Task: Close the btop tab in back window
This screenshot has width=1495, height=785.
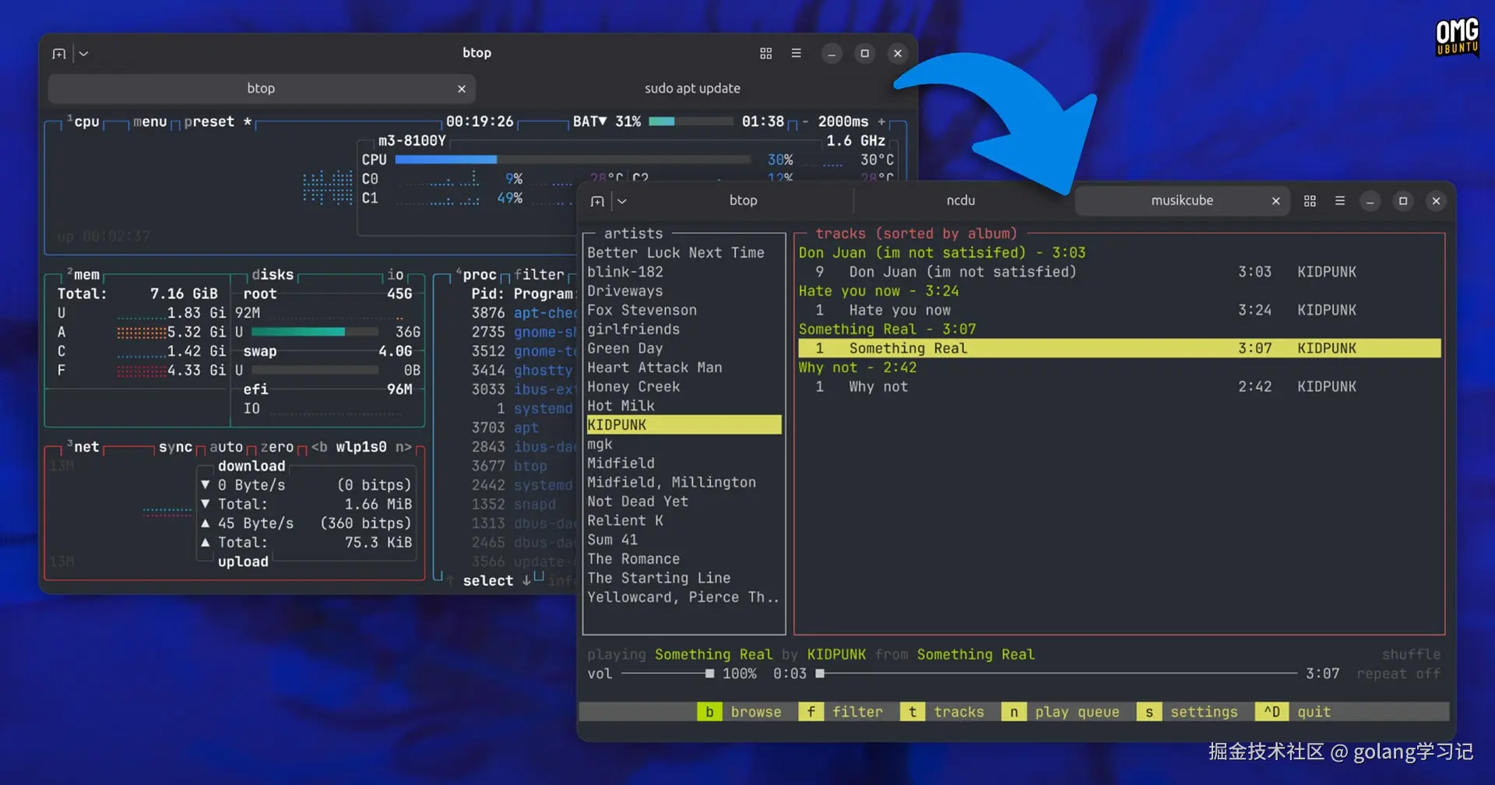Action: (462, 89)
